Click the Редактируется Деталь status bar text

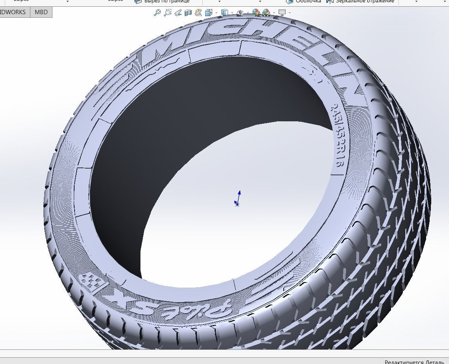click(x=414, y=362)
